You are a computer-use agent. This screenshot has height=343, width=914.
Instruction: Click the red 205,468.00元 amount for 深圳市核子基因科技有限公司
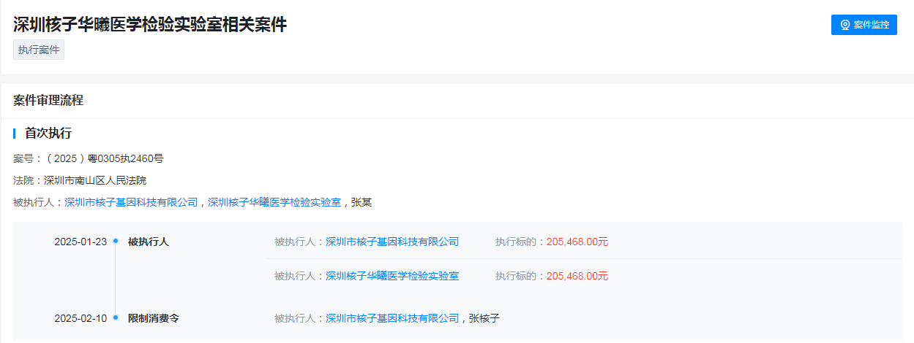(x=577, y=242)
